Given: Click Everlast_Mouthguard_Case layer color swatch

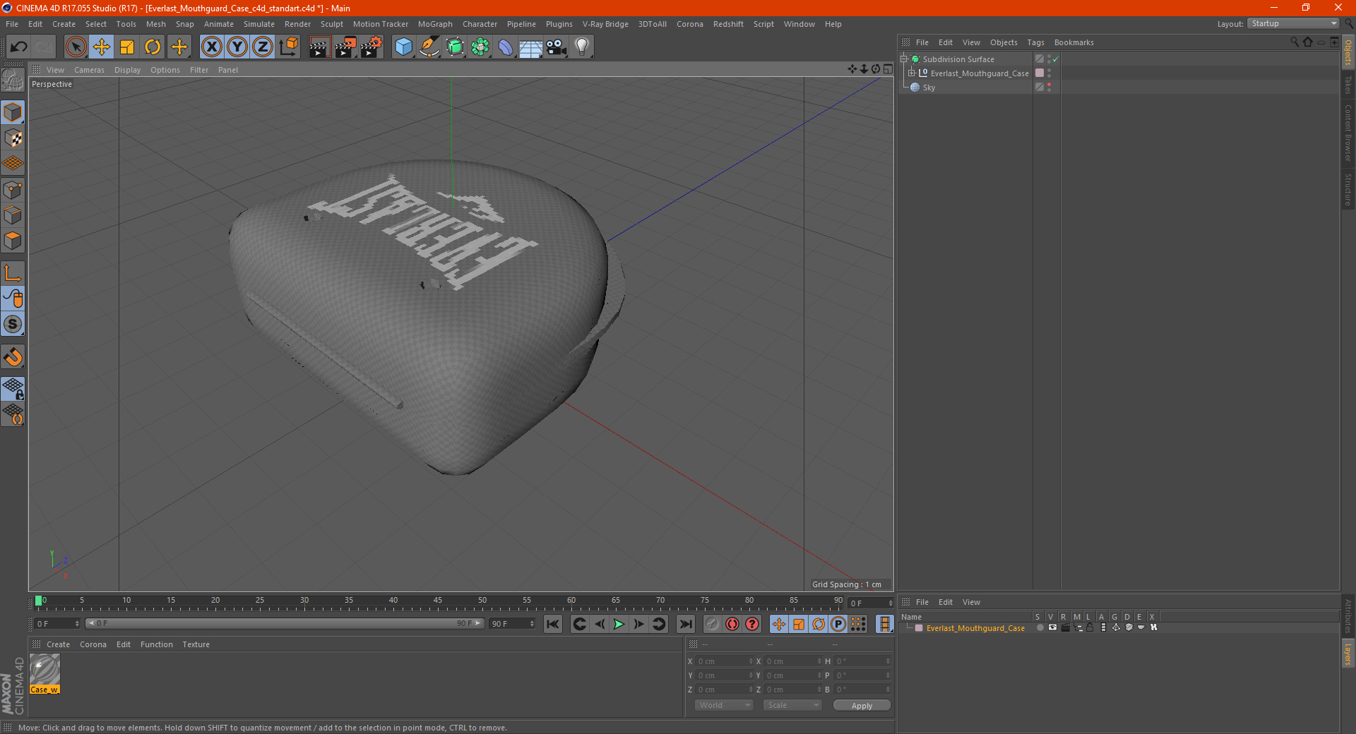Looking at the screenshot, I should tap(1040, 73).
